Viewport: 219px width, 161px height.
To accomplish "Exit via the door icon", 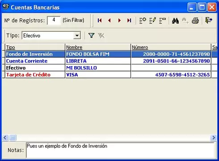I will pos(209,21).
